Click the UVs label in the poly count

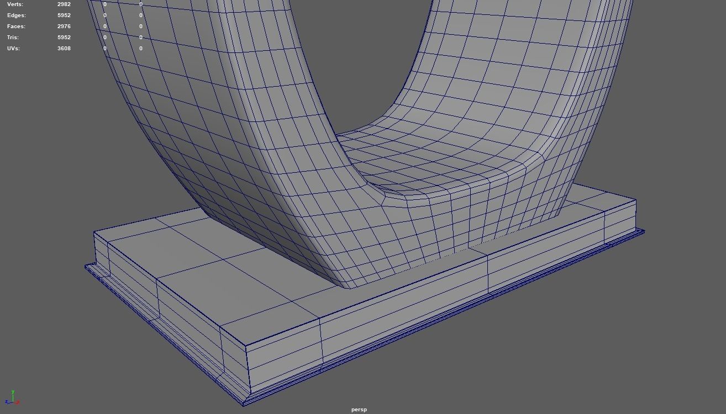13,49
